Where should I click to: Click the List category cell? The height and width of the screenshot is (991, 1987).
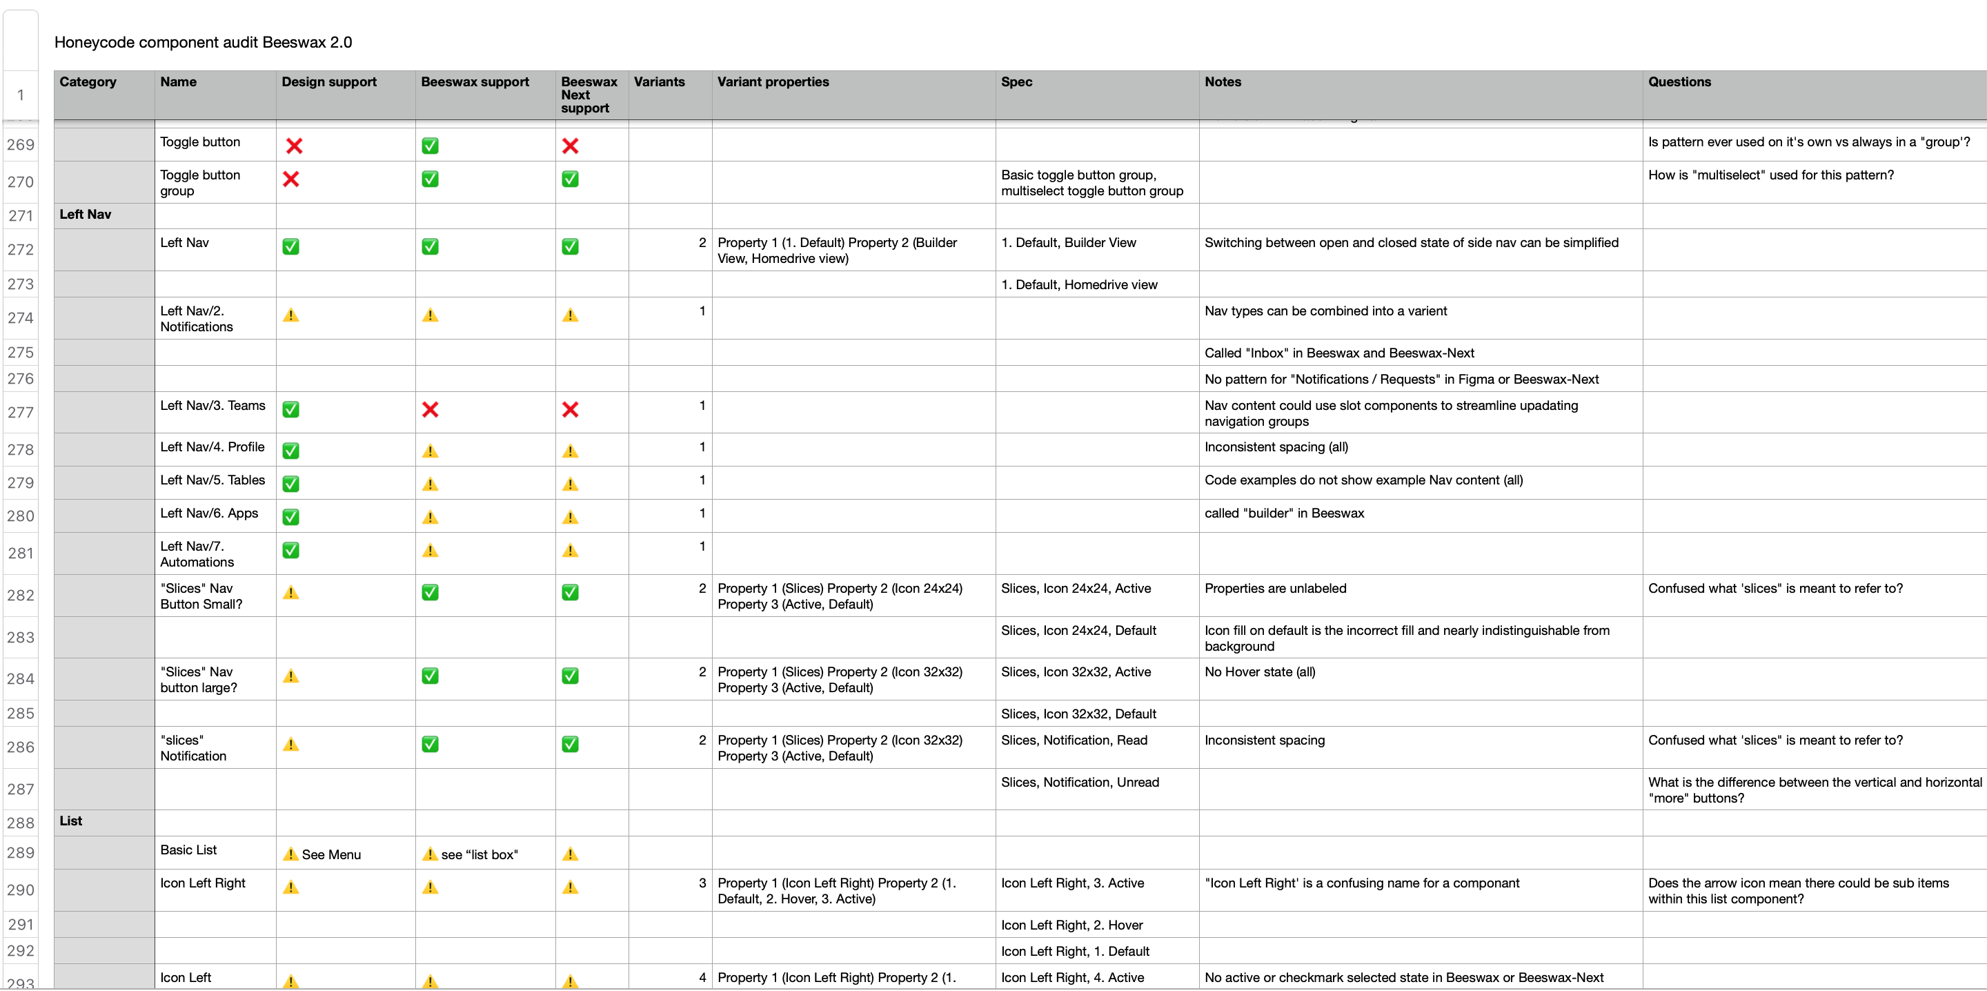tap(71, 821)
